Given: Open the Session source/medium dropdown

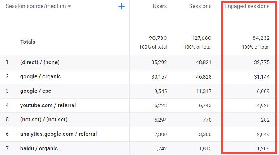Looking at the screenshot, I should tap(38, 6).
